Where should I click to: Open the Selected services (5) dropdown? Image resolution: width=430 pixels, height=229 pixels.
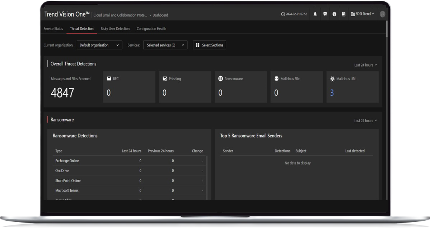165,45
